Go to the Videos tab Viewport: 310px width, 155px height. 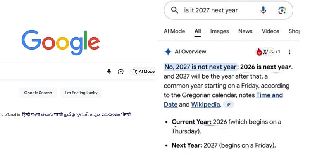click(270, 31)
